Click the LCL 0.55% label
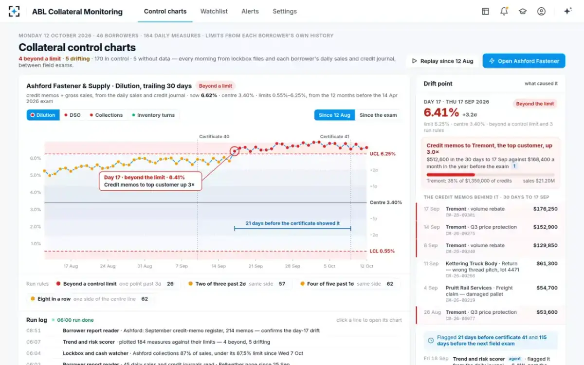The image size is (584, 365). (x=382, y=251)
